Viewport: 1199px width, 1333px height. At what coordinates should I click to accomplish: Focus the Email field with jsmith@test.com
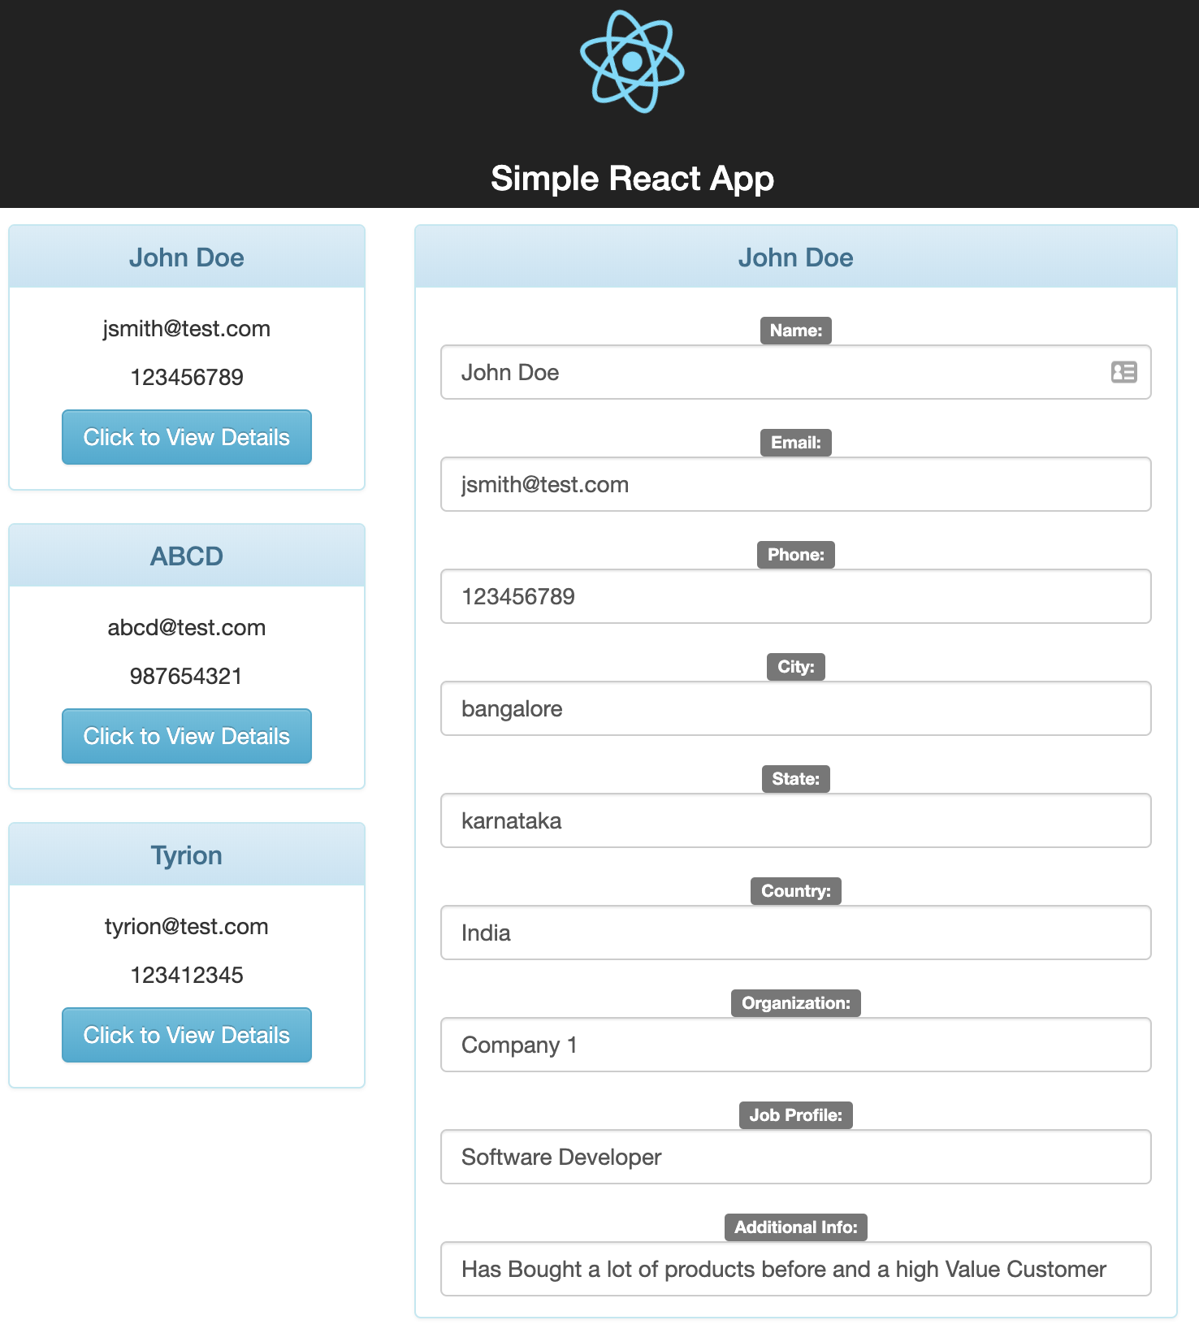pos(796,484)
